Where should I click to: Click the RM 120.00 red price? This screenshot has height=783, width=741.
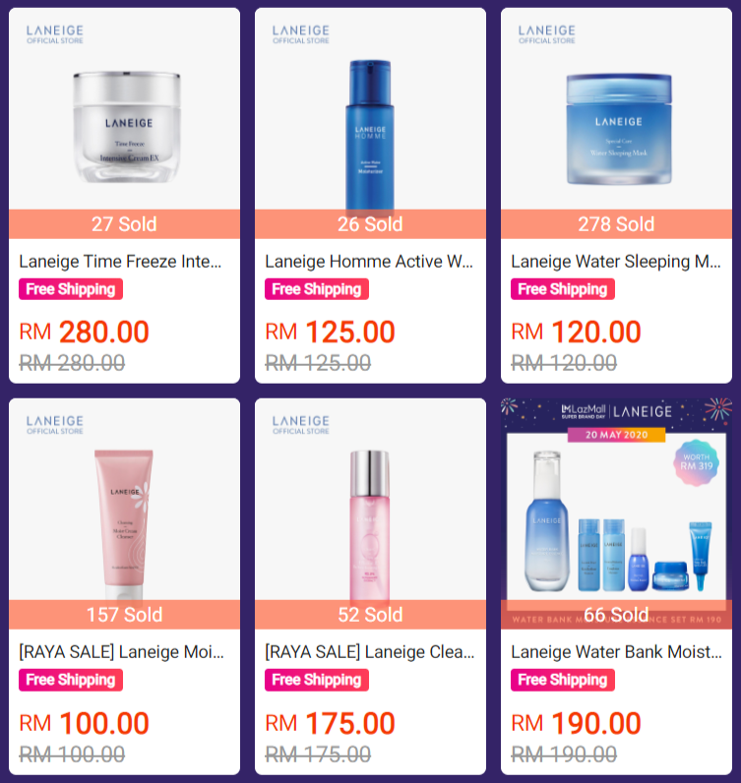tap(576, 331)
